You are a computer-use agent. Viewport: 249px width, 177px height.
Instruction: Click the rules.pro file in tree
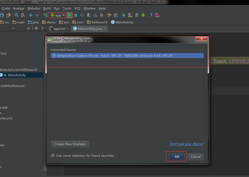pos(6,118)
